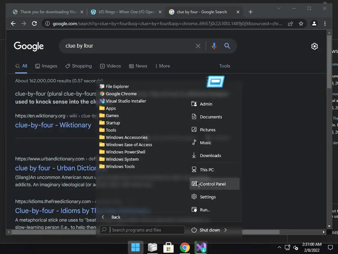Image resolution: width=338 pixels, height=254 pixels.
Task: Expand the Windows Ease of Access folder
Action: 126,145
